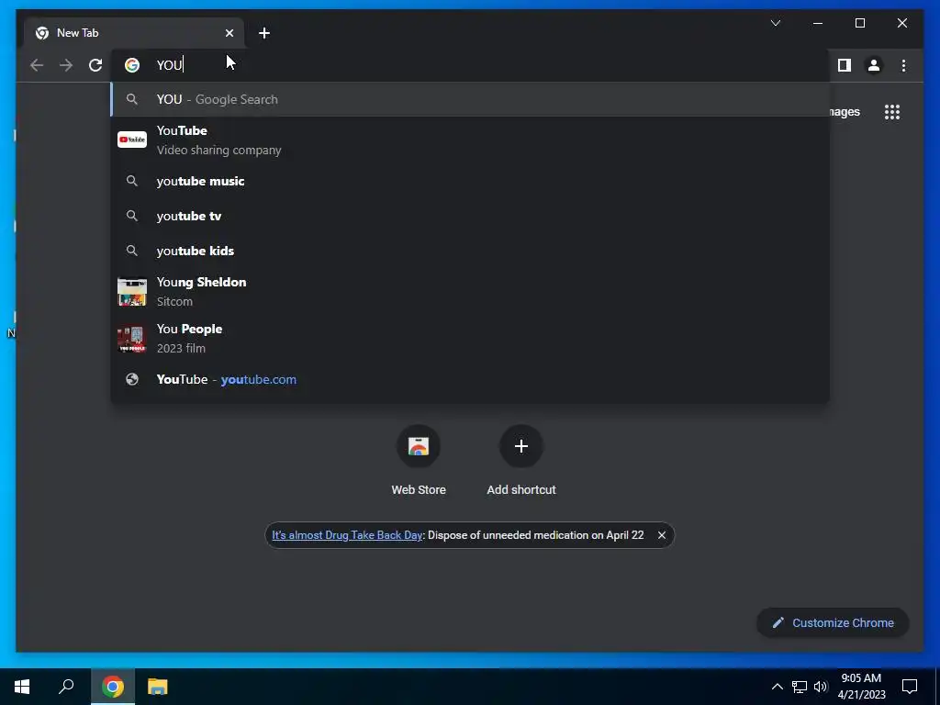
Task: Click the You People poster thumbnail
Action: (x=132, y=339)
